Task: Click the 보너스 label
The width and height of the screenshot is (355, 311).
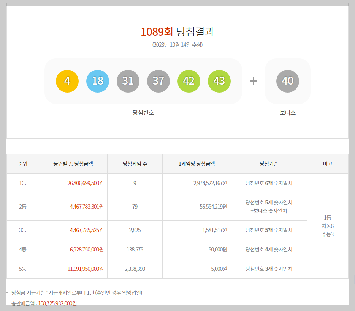Action: tap(287, 113)
